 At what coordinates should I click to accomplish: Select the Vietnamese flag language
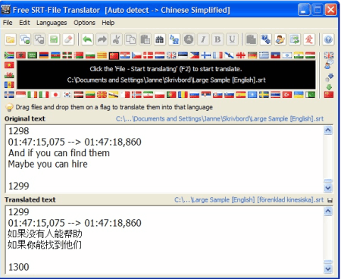coord(9,65)
